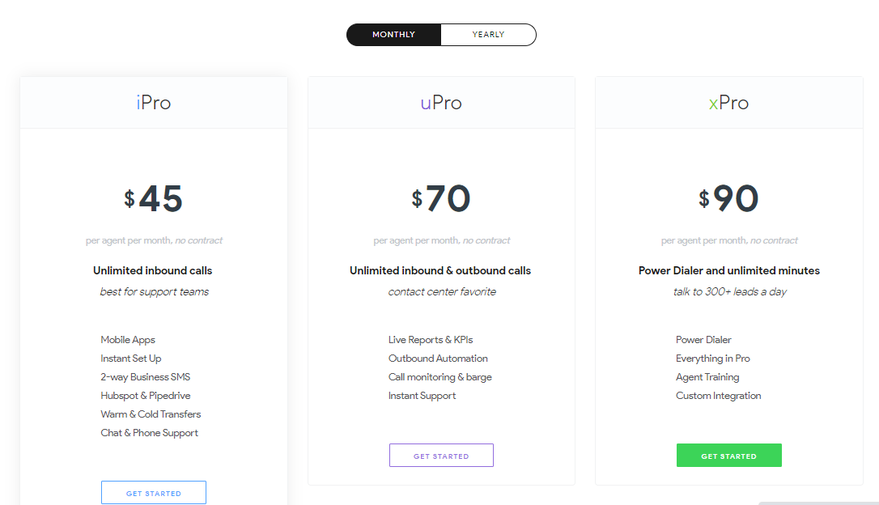The image size is (879, 505).
Task: Click Get Started under iPro plan
Action: coord(154,493)
